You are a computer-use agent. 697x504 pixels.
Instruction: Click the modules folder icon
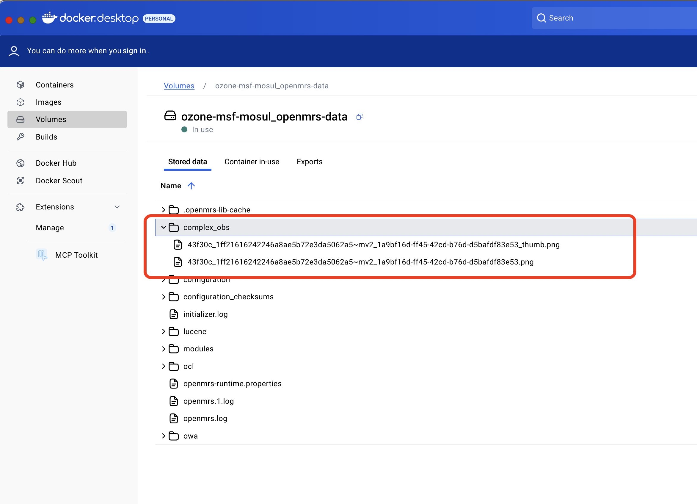(x=174, y=349)
